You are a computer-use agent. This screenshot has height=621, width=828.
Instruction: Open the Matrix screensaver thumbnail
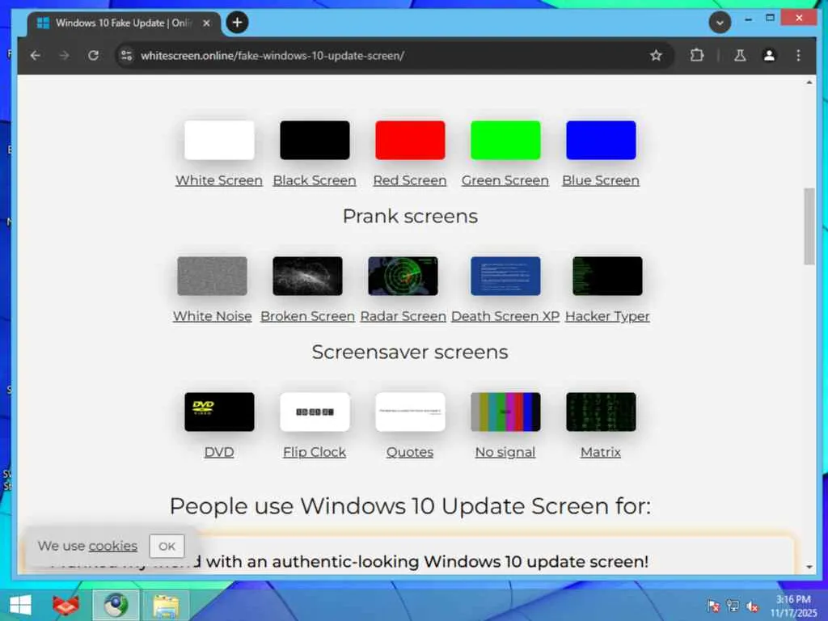pos(601,412)
